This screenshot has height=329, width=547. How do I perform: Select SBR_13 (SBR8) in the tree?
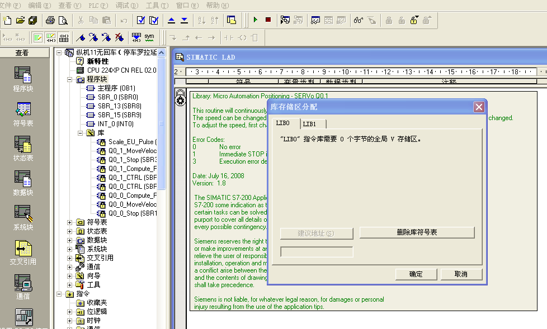(x=119, y=106)
